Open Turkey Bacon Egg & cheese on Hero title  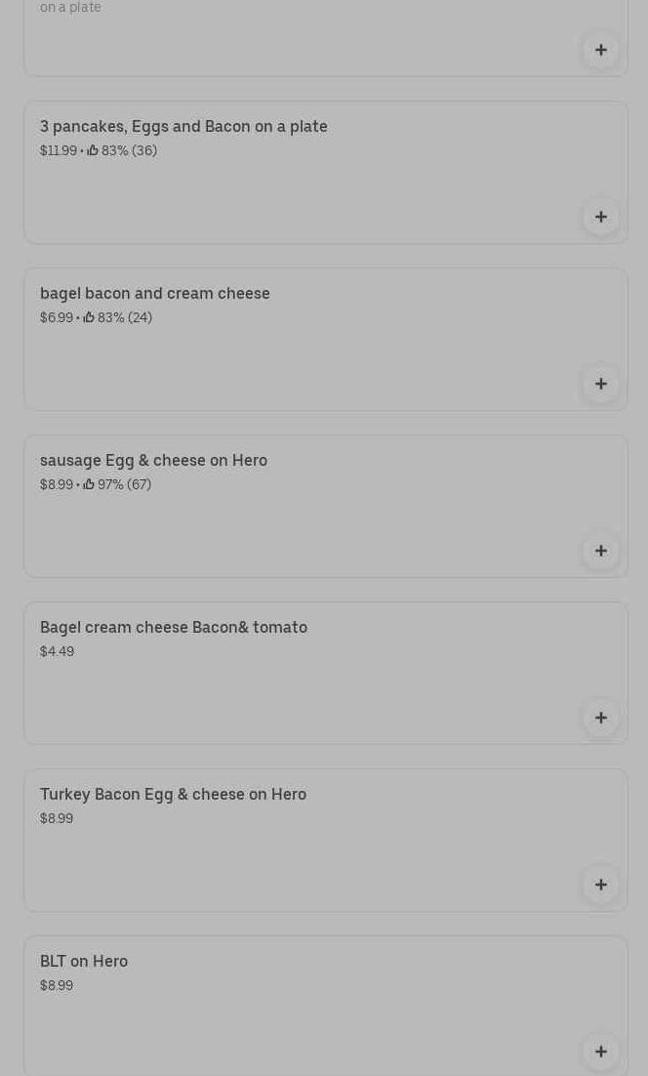tap(173, 795)
